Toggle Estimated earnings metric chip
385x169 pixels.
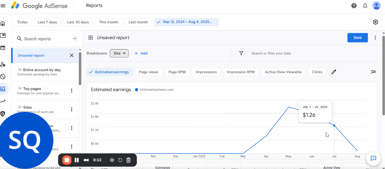click(x=109, y=72)
